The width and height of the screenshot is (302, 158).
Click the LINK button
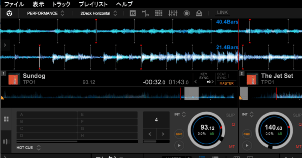pos(222,13)
